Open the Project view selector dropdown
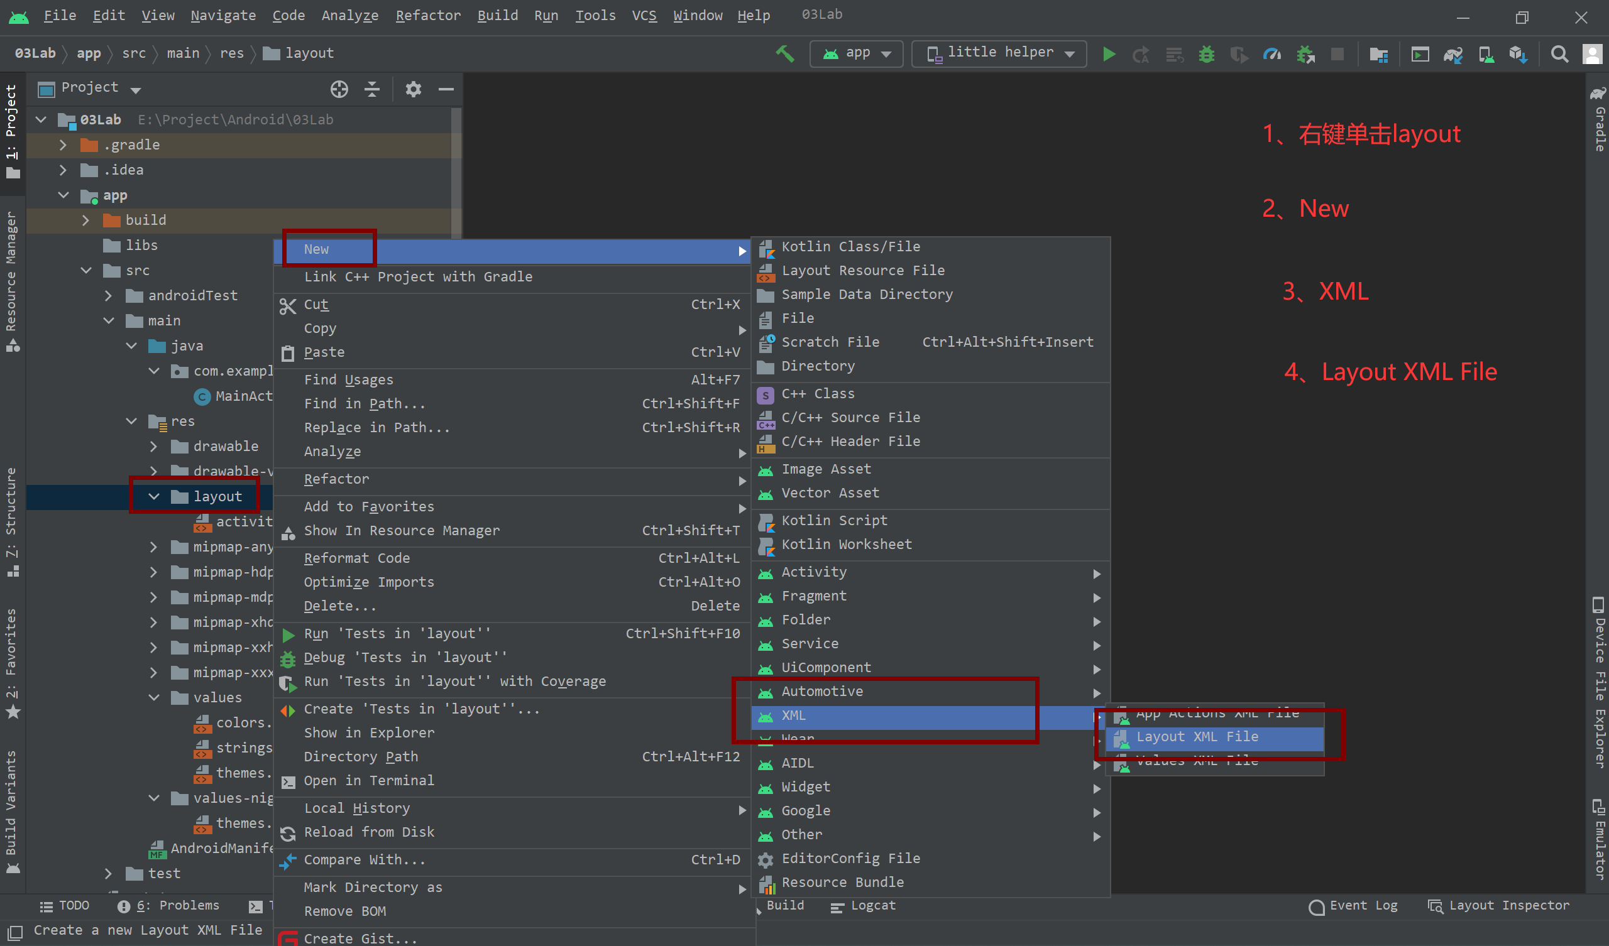 tap(89, 88)
